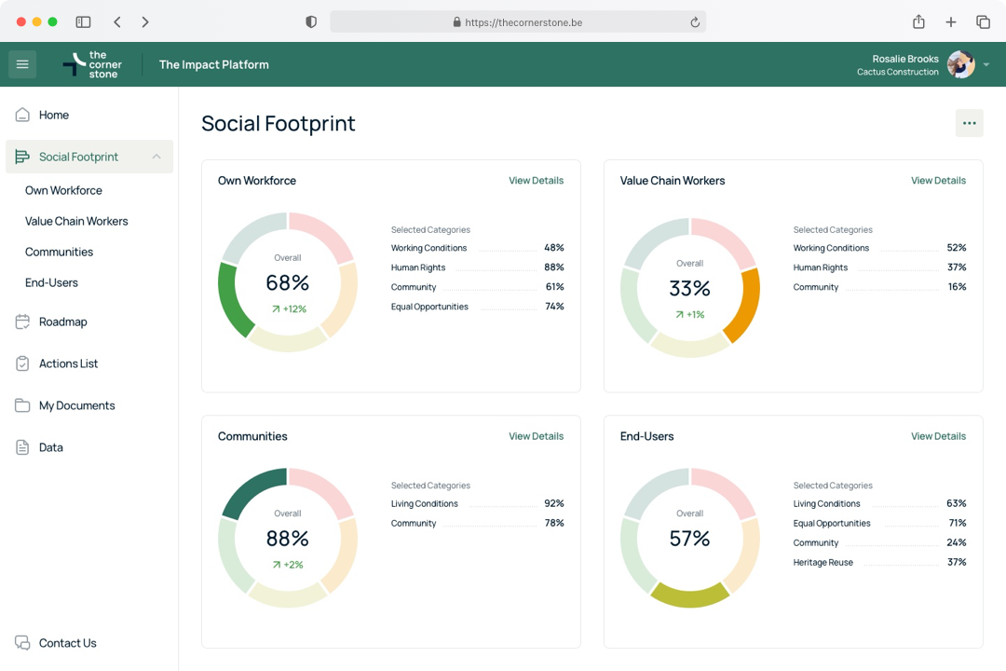This screenshot has width=1006, height=671.
Task: Show the tab overview icon
Action: coord(983,21)
